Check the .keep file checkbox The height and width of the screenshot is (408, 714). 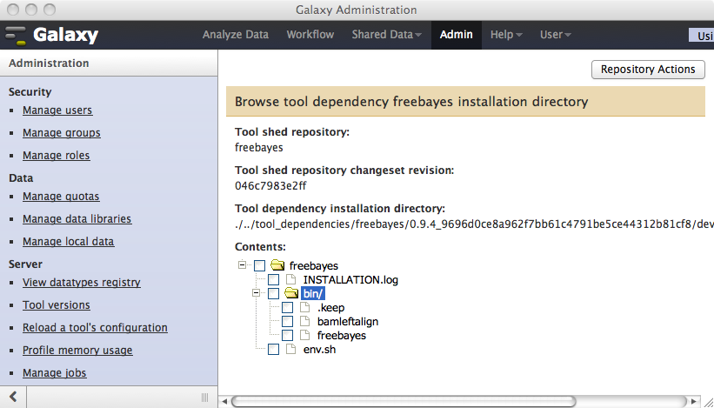point(287,307)
